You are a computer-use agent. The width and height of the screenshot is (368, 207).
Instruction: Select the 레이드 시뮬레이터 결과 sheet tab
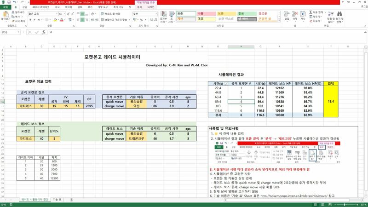click(35, 200)
